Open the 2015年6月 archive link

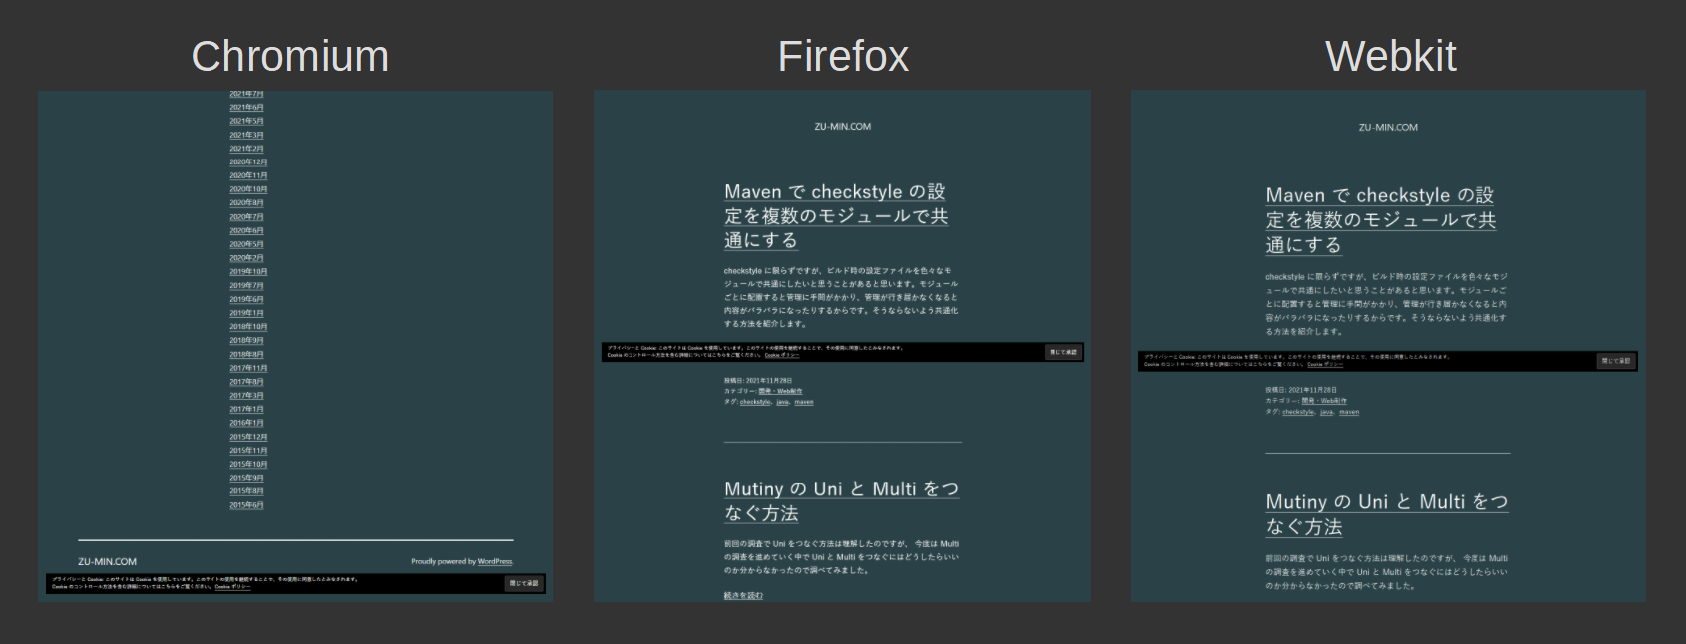[246, 505]
